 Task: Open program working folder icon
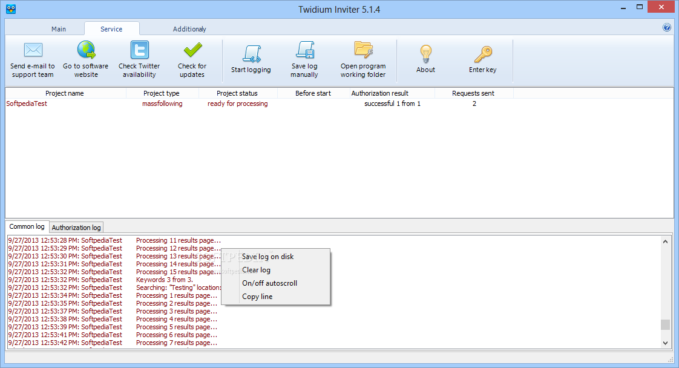(363, 50)
